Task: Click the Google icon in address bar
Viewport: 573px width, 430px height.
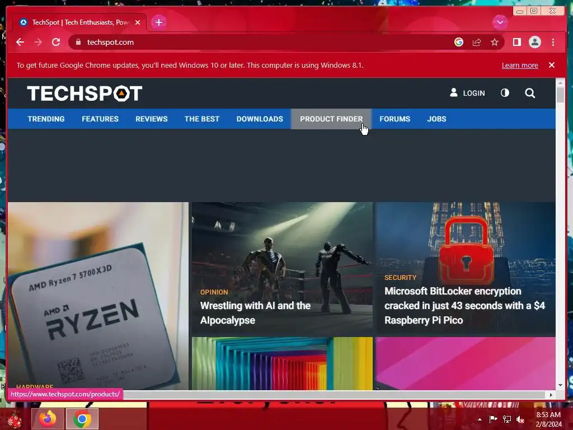Action: [459, 42]
